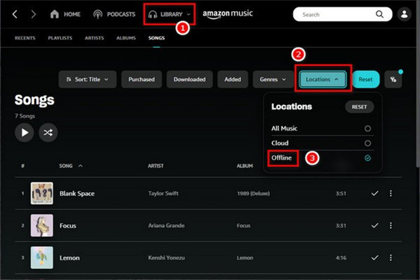Sort by the SONG column header
The height and width of the screenshot is (280, 420).
tap(71, 166)
